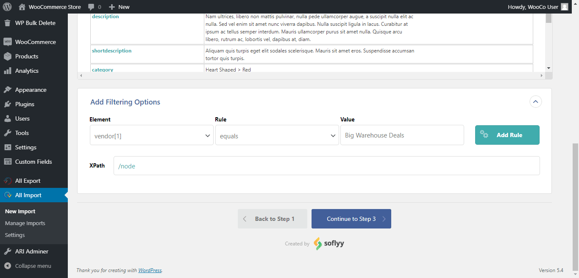Click the All Export icon
The image size is (579, 278).
click(x=8, y=181)
